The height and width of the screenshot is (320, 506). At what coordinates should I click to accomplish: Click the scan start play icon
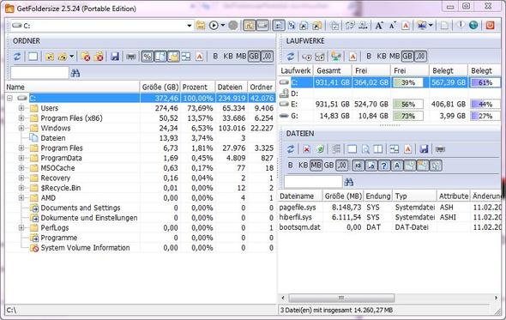pyautogui.click(x=214, y=25)
